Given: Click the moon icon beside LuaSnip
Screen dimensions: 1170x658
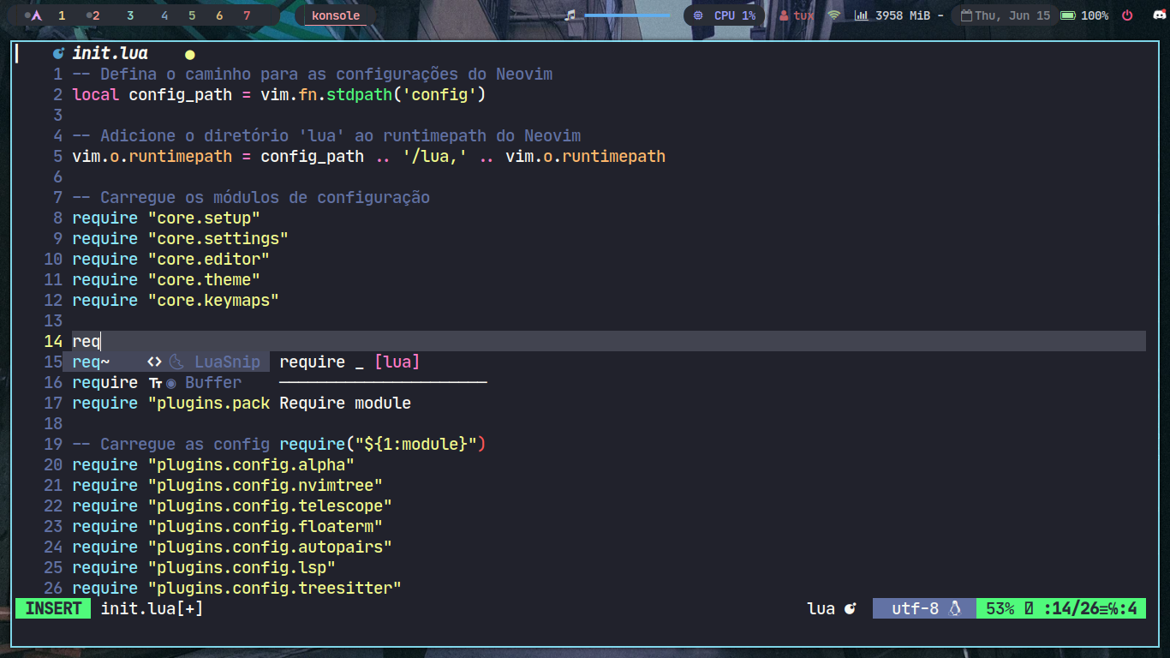Looking at the screenshot, I should pos(176,362).
